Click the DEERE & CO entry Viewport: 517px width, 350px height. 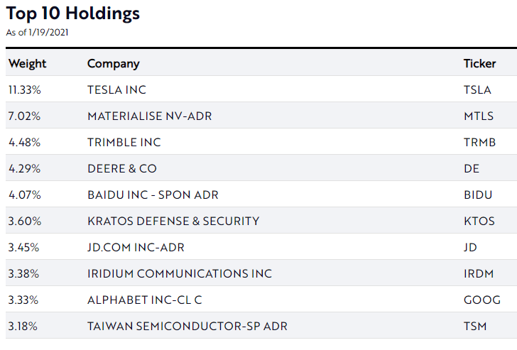pos(122,168)
